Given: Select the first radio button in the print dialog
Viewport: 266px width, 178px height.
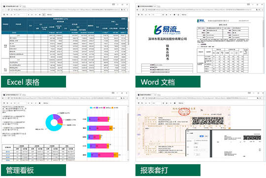Looking at the screenshot, I should click(x=195, y=141).
